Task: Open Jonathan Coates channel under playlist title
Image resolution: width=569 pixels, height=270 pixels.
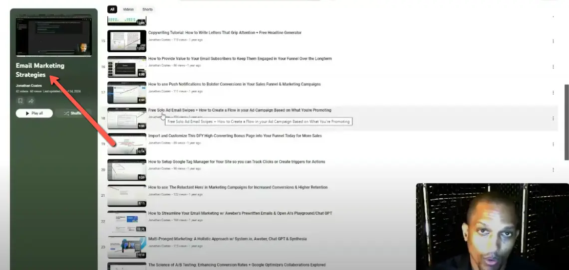Action: (x=28, y=86)
